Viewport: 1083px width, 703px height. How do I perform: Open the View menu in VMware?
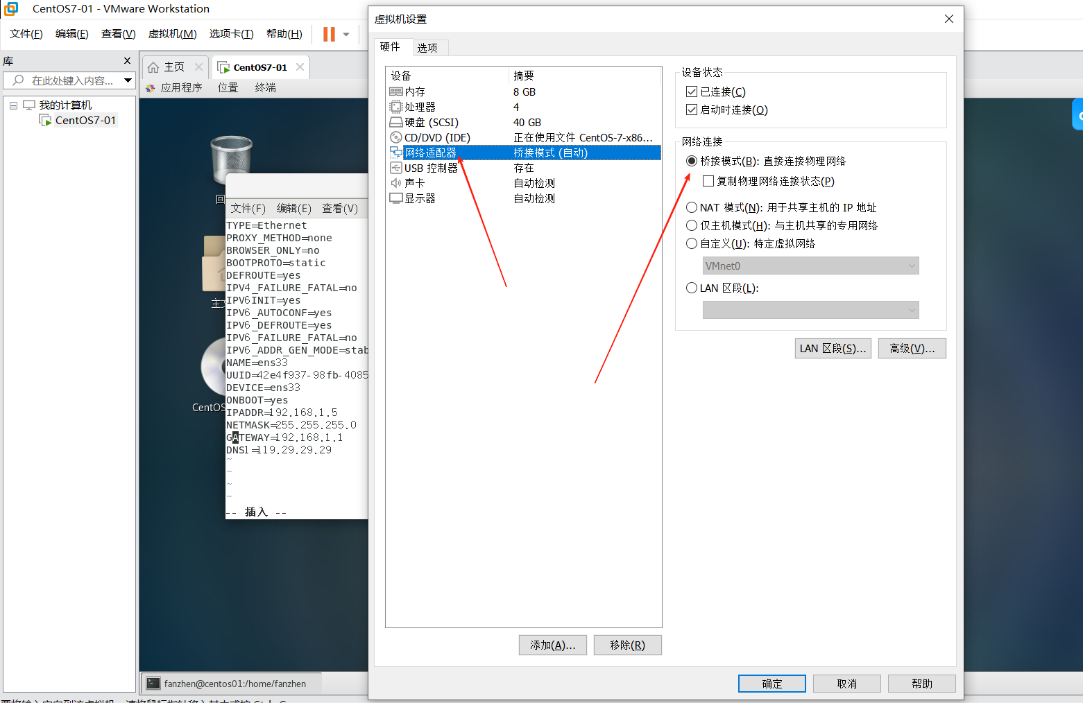pos(118,34)
